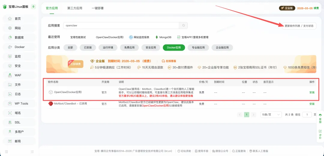Click the 软件名称 column header
Screen dimensions: 324x156
[53, 82]
